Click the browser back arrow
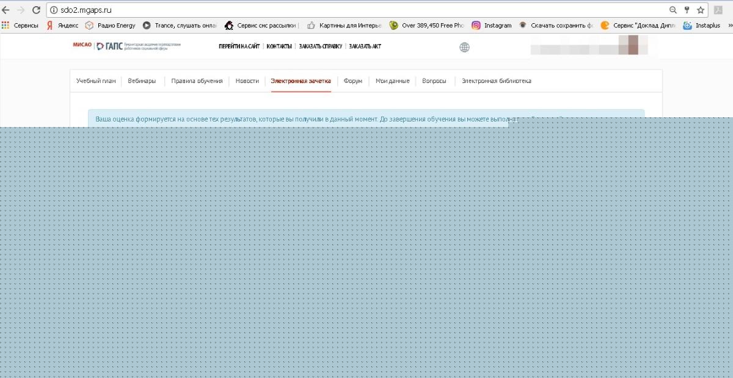 pyautogui.click(x=6, y=10)
